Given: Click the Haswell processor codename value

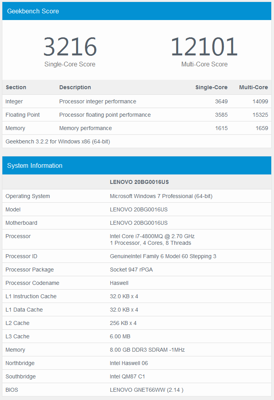Looking at the screenshot, I should (119, 283).
